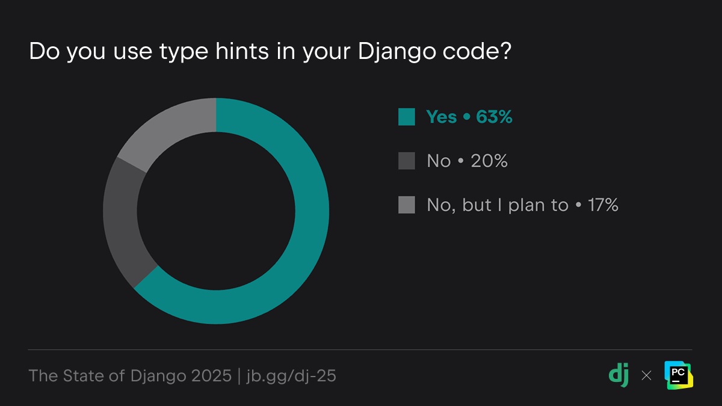
Task: Click the 63% value in the legend
Action: point(495,117)
